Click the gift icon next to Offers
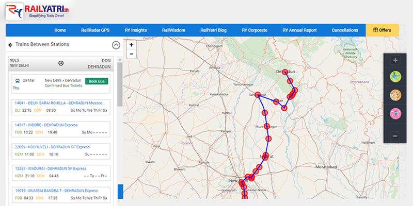The width and height of the screenshot is (413, 206). point(376,30)
